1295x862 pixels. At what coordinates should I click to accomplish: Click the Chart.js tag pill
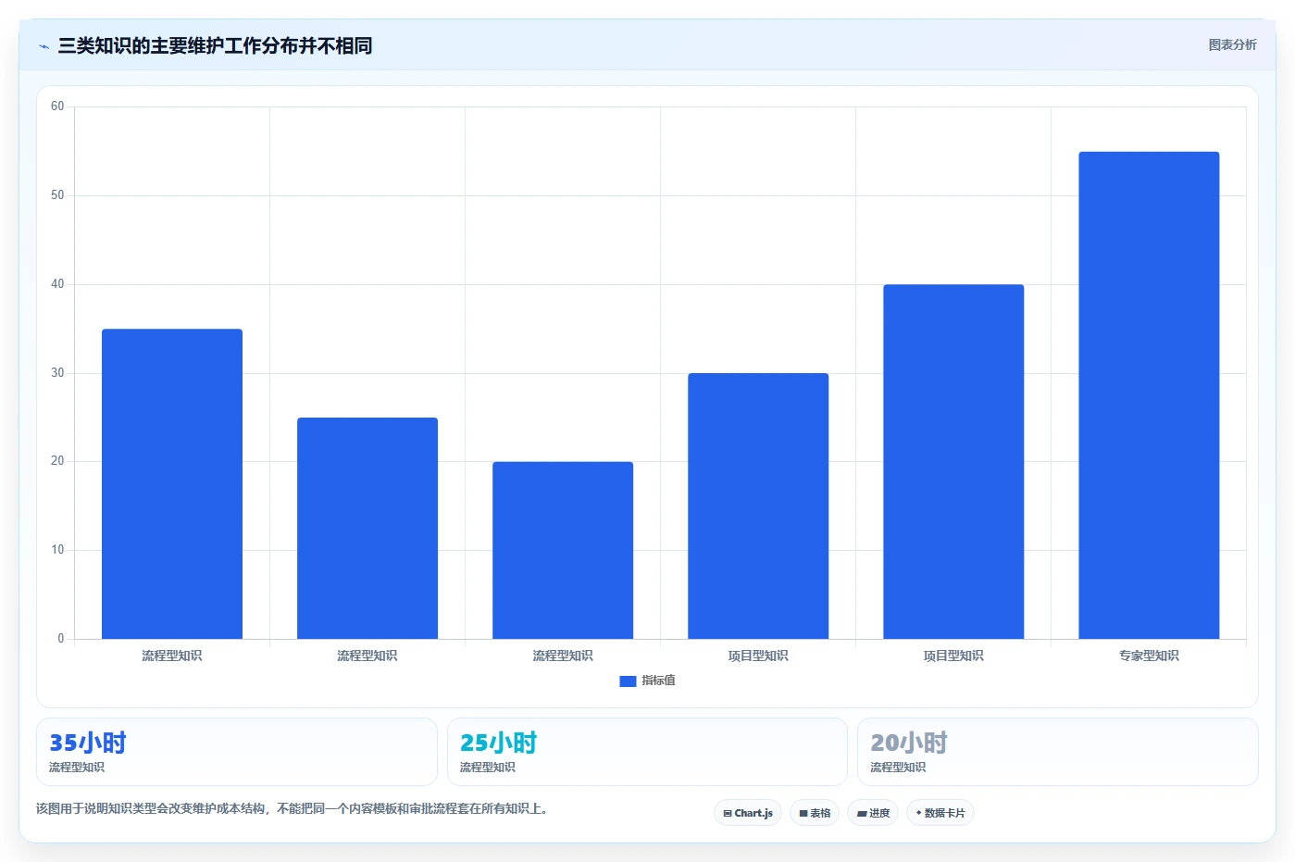click(x=748, y=813)
